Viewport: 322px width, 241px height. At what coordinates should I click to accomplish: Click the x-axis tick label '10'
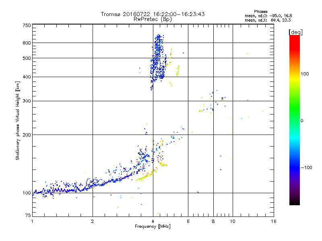point(233,221)
